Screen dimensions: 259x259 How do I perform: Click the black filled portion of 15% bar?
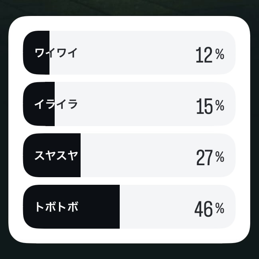[x=39, y=104]
